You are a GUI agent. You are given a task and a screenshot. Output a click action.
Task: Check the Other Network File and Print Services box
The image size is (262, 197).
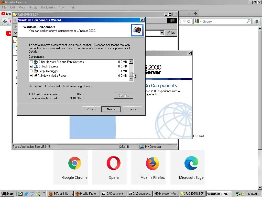31,62
